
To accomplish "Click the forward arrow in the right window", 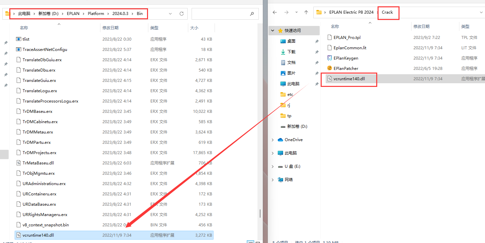I will (x=286, y=12).
